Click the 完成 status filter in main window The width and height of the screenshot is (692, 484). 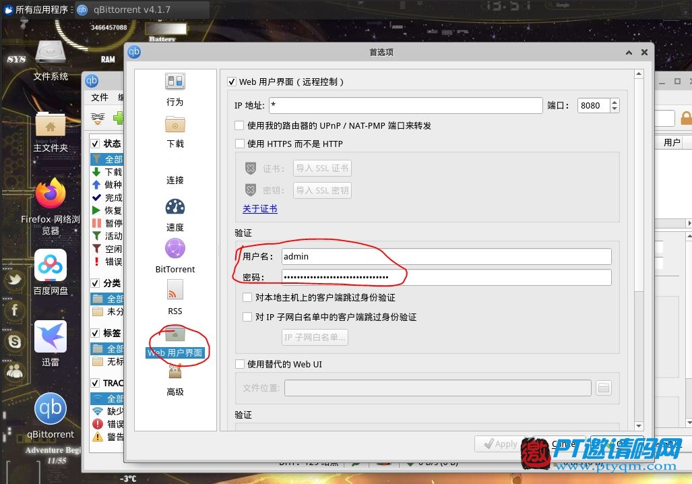(107, 198)
